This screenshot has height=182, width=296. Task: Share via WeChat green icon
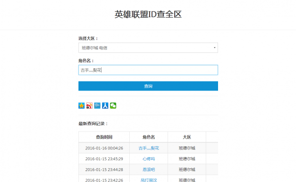tap(113, 105)
